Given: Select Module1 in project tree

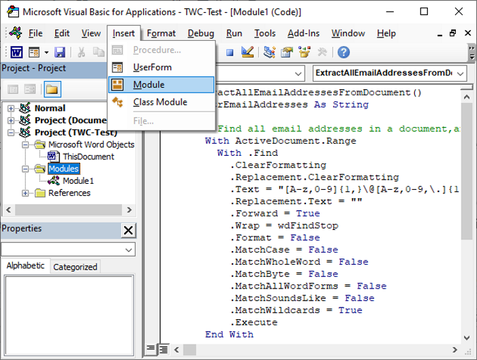Looking at the screenshot, I should click(x=78, y=181).
